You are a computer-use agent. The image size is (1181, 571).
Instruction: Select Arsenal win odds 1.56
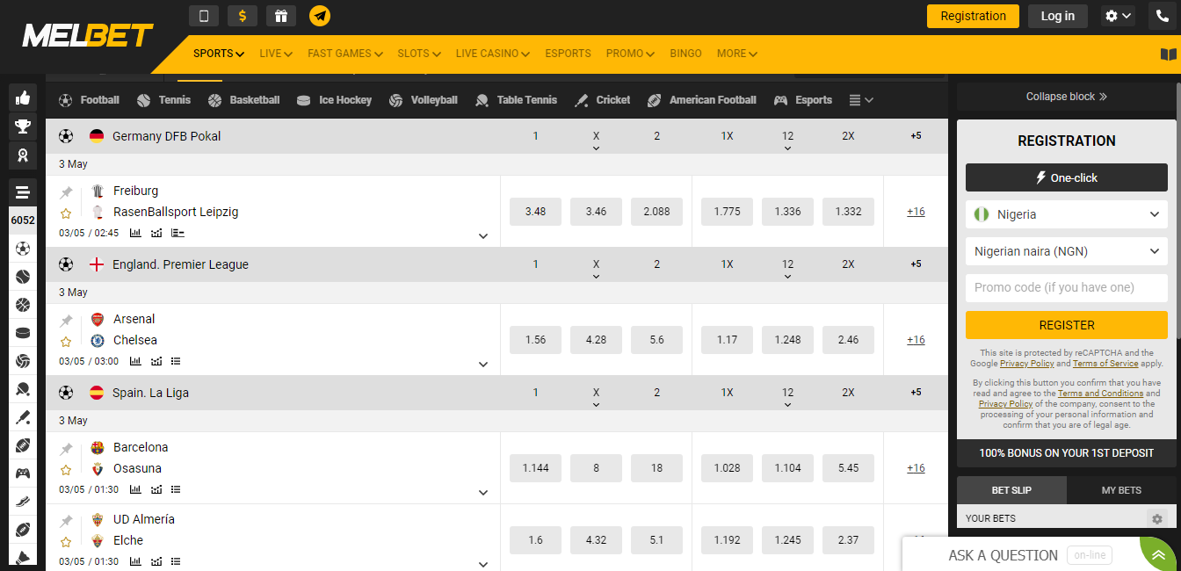pos(535,340)
